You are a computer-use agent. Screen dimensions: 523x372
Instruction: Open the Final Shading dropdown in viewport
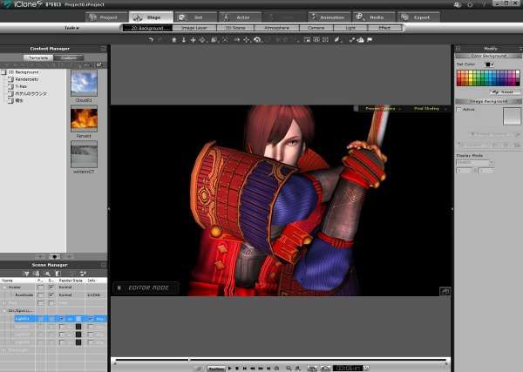pyautogui.click(x=429, y=109)
